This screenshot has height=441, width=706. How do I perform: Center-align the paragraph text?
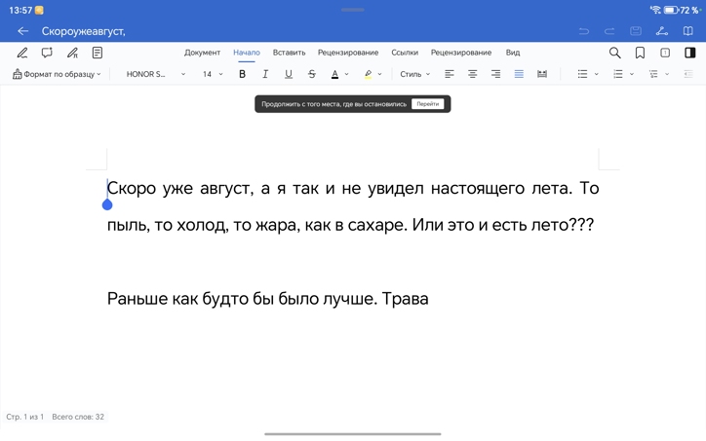472,74
